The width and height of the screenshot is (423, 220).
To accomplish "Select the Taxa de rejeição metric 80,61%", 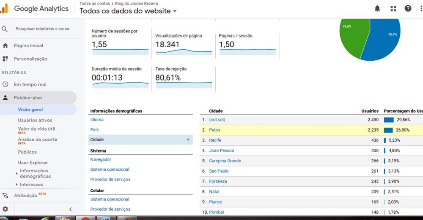I will click(184, 78).
